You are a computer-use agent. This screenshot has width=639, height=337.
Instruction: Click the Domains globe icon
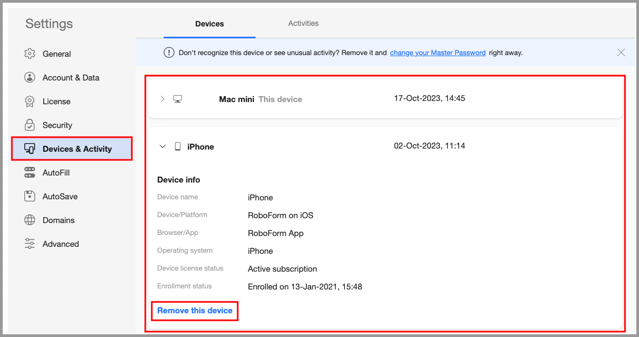coord(30,220)
